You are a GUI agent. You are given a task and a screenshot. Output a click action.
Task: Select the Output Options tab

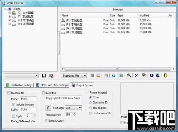click(x=82, y=85)
